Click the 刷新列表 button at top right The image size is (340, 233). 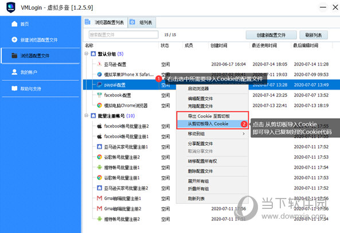click(313, 35)
